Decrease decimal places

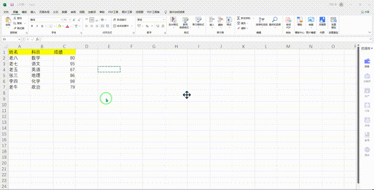click(163, 26)
